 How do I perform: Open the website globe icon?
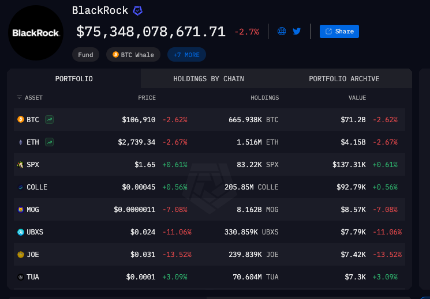(282, 31)
